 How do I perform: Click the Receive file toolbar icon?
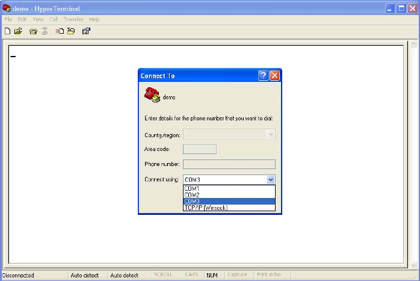[71, 31]
